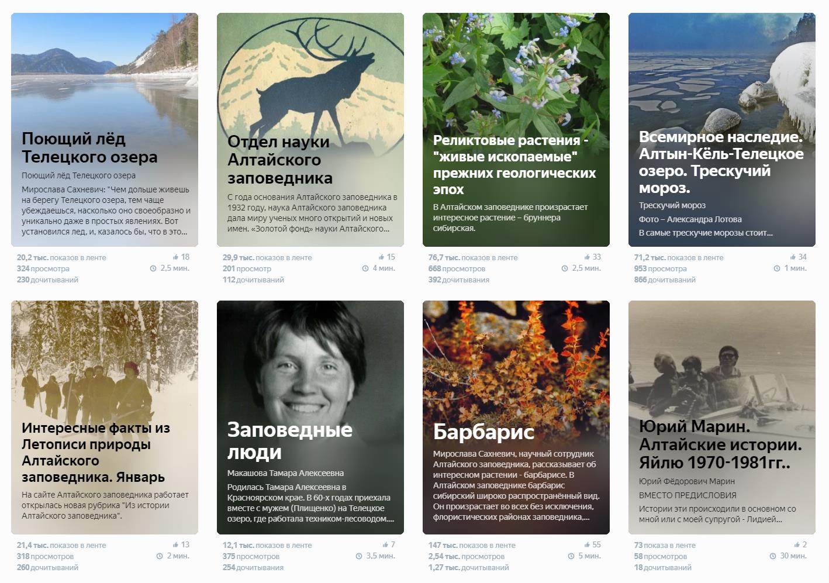The image size is (829, 583).
Task: Click the likes icon next to 15
Action: click(x=381, y=257)
